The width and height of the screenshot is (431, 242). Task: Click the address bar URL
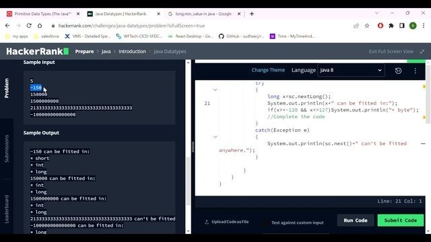tap(131, 26)
